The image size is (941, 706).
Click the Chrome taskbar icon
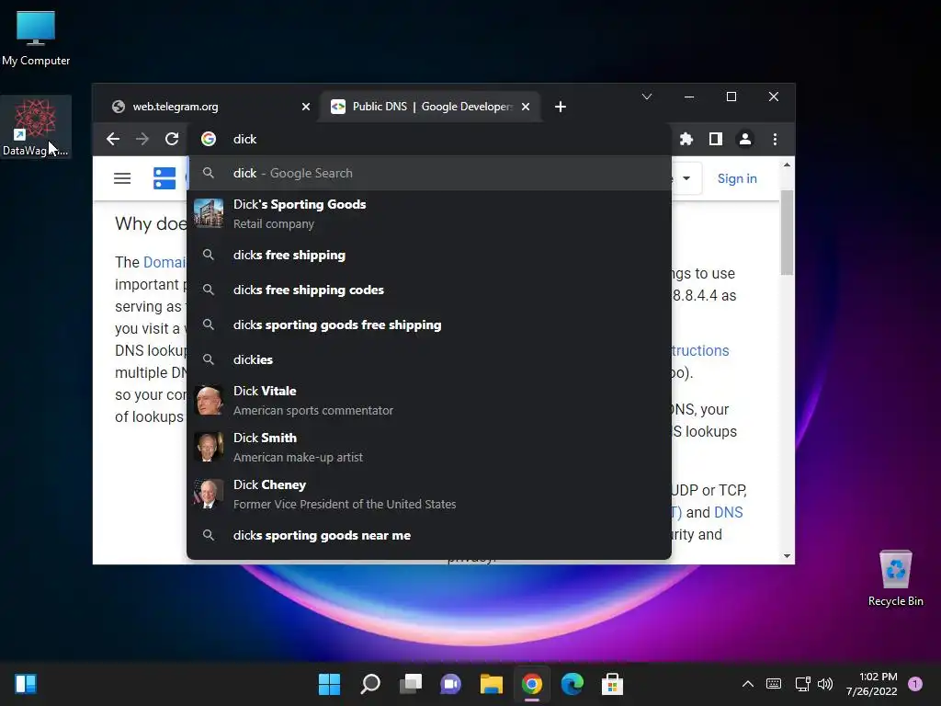click(532, 684)
